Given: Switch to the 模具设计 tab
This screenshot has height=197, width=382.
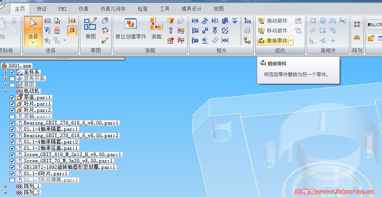Looking at the screenshot, I should (192, 9).
